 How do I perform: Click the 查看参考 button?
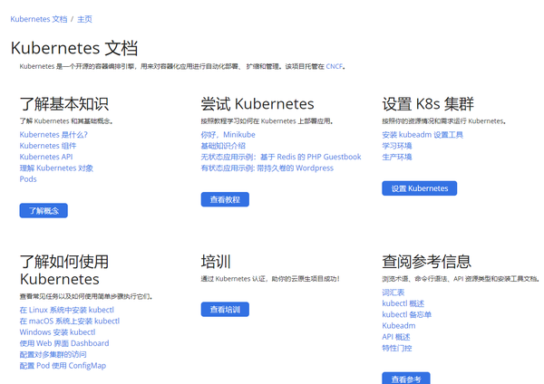[406, 379]
